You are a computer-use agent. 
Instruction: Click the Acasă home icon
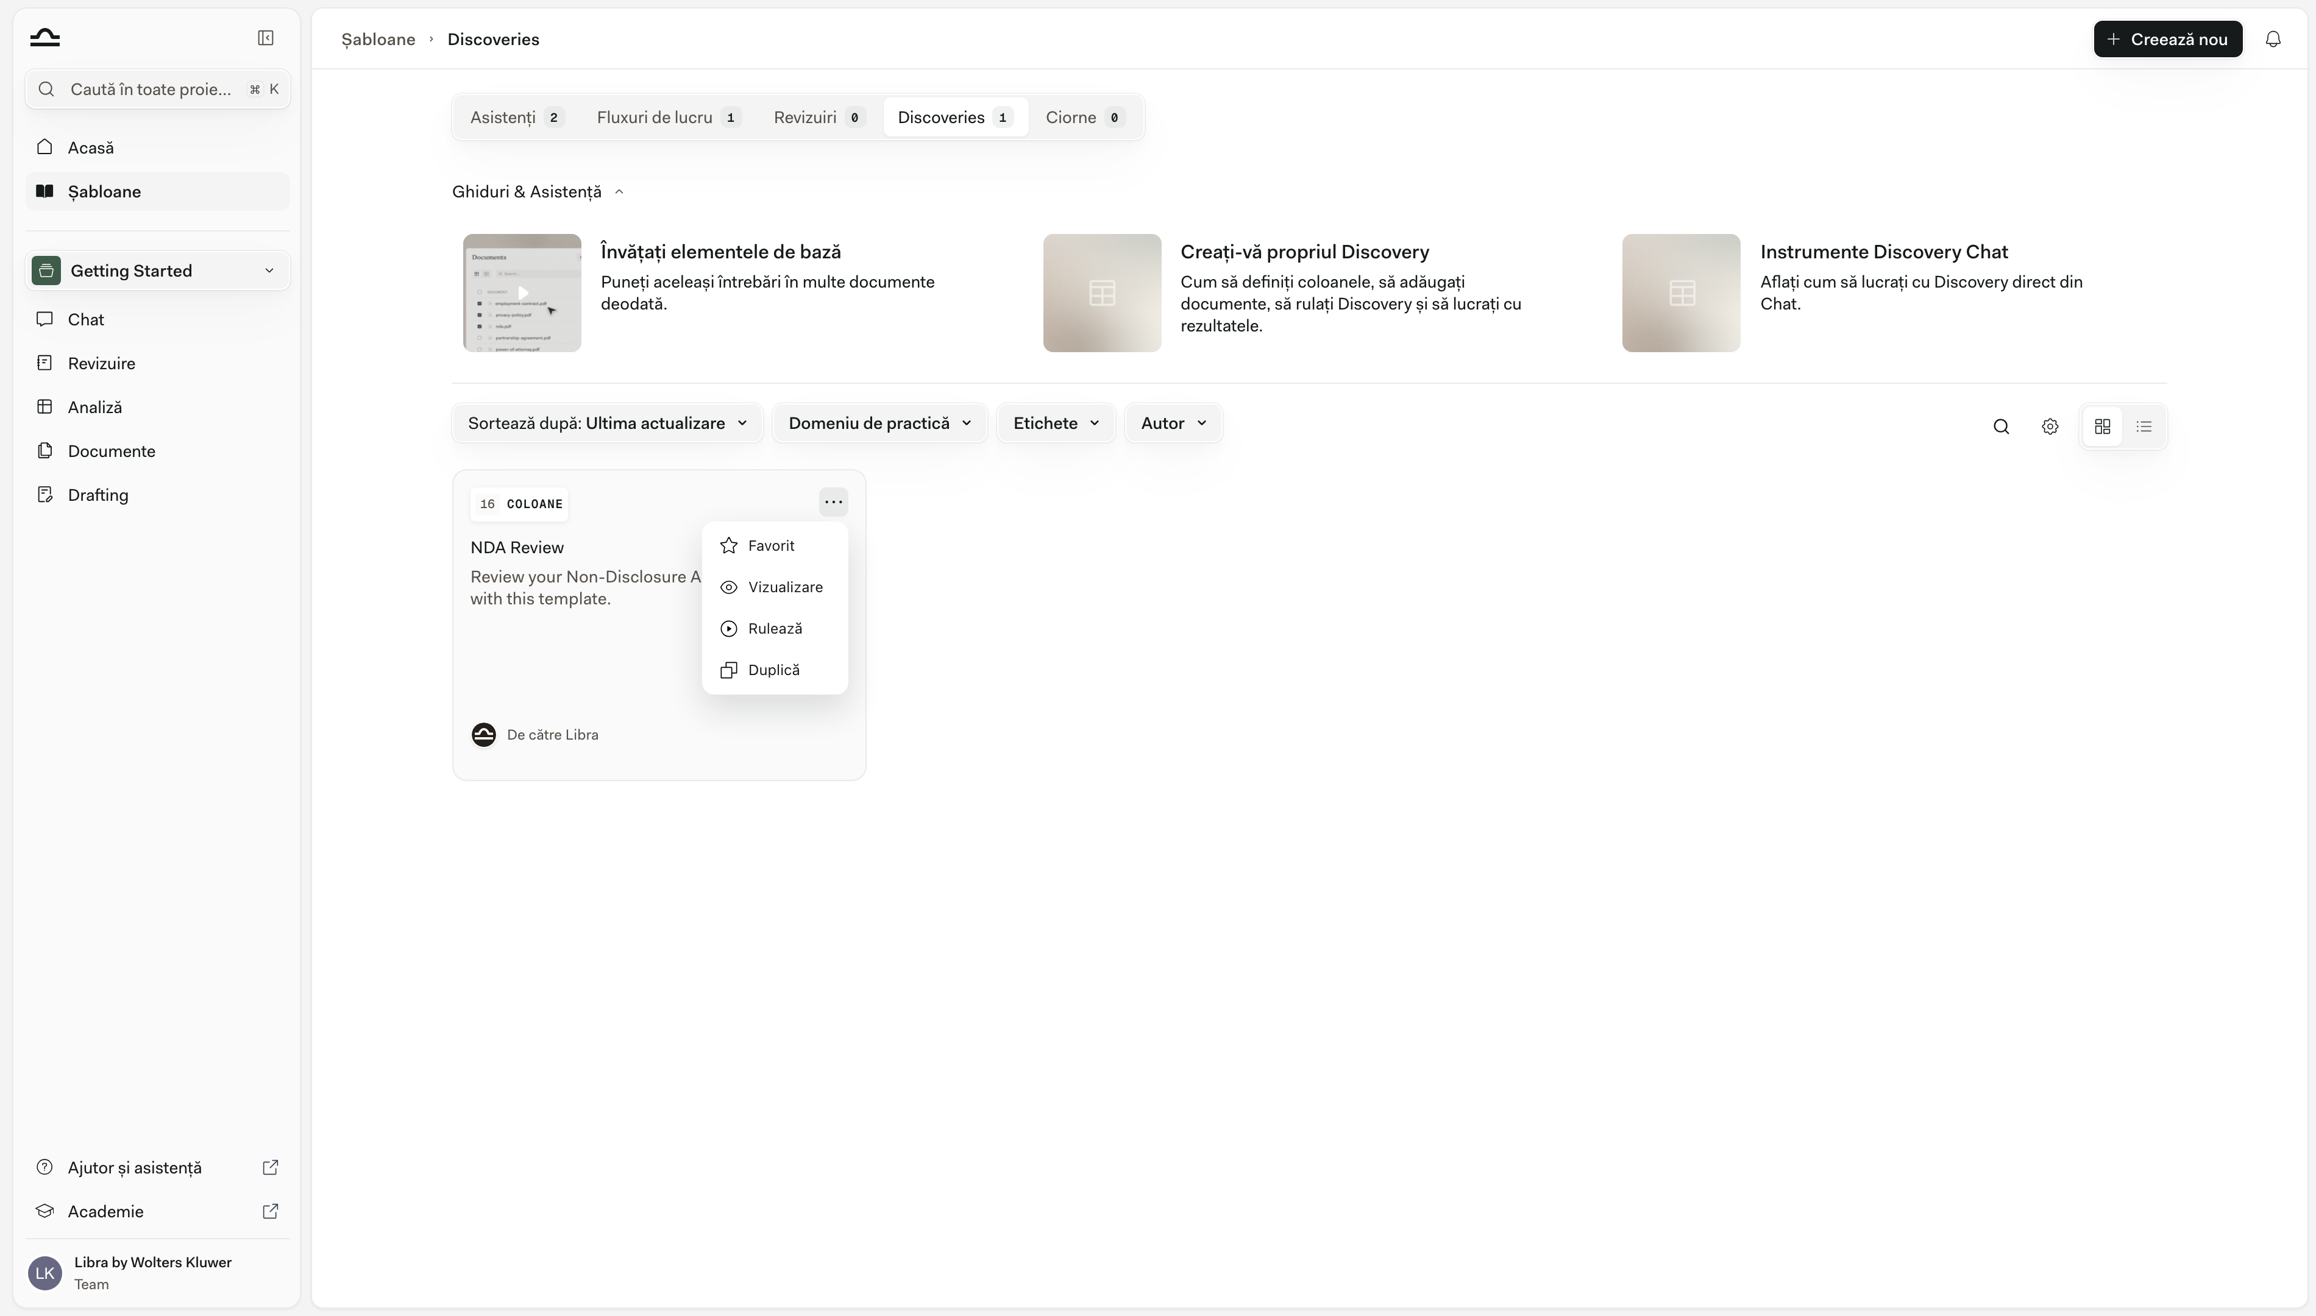[44, 147]
